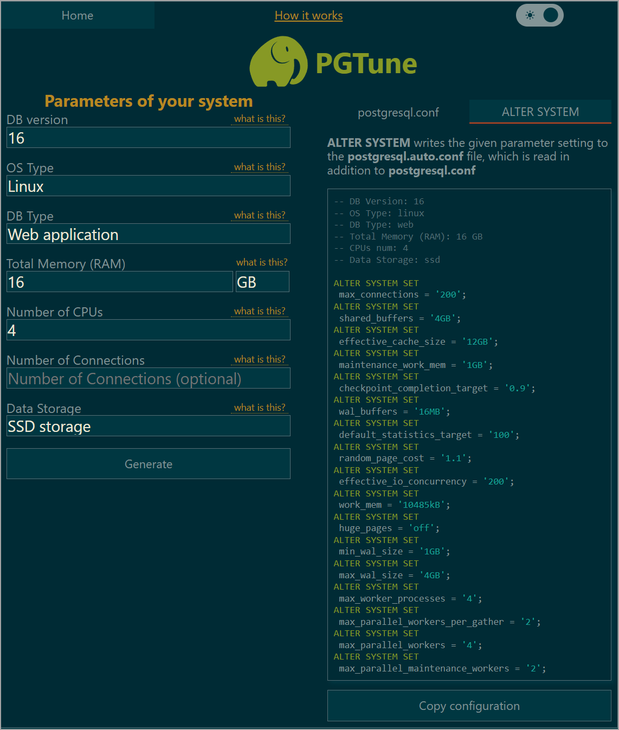Click the PGTune elephant logo
Image resolution: width=619 pixels, height=730 pixels.
coord(279,62)
